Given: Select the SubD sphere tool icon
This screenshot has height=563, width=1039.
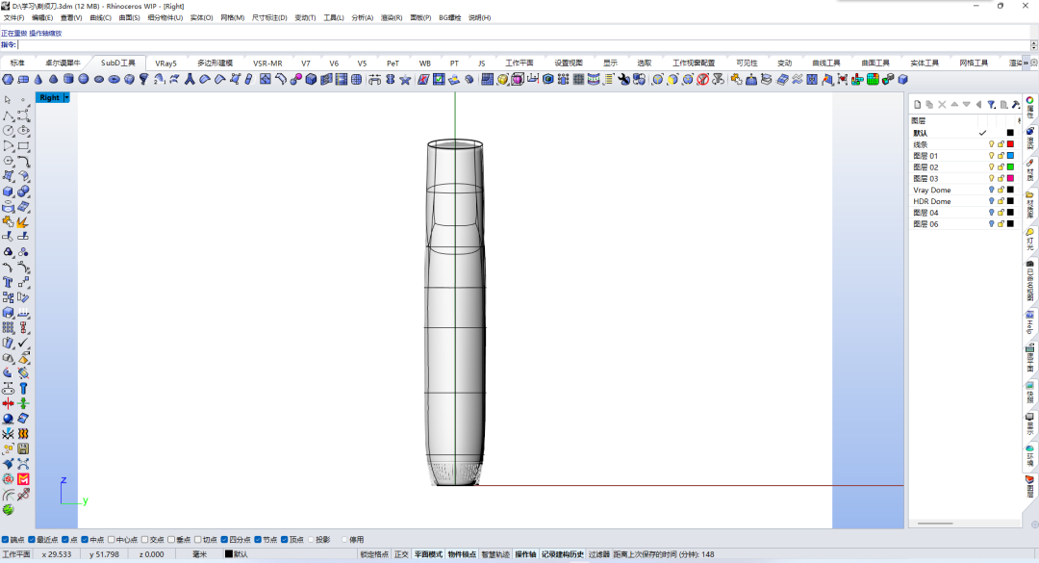Looking at the screenshot, I should (x=84, y=80).
